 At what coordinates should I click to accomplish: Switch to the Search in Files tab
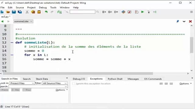9,79
